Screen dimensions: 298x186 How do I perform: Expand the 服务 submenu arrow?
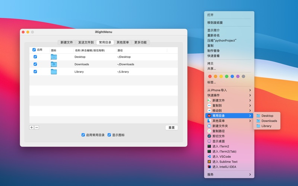click(x=250, y=174)
